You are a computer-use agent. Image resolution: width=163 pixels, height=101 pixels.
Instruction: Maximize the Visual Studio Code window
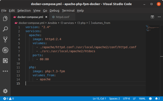pyautogui.click(x=151, y=4)
